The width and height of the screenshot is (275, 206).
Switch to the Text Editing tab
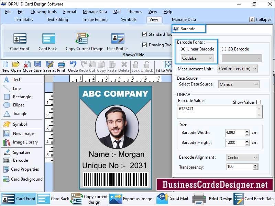[57, 20]
